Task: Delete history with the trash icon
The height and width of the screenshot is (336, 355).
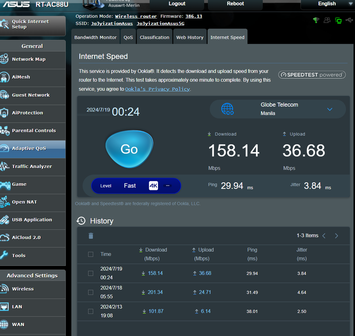Action: click(91, 236)
